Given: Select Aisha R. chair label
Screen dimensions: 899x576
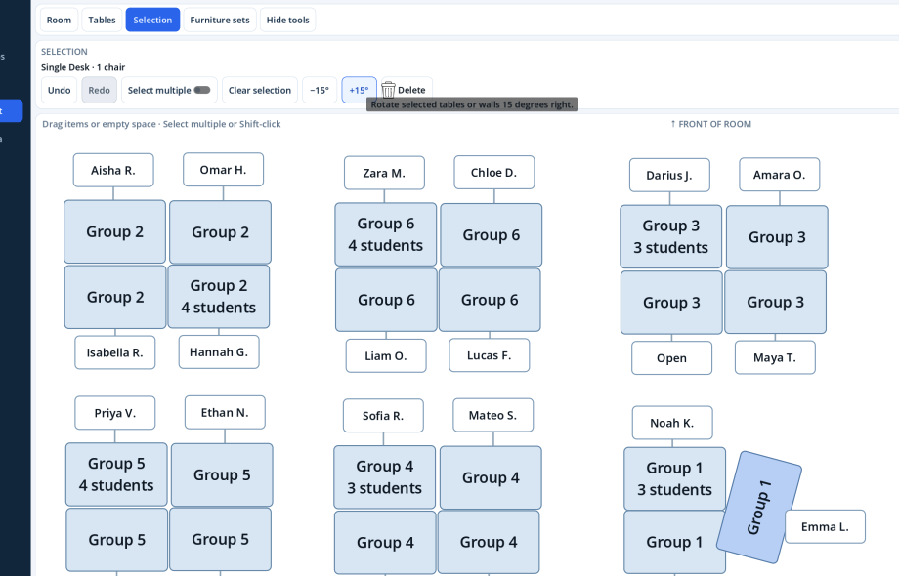Looking at the screenshot, I should coord(113,170).
